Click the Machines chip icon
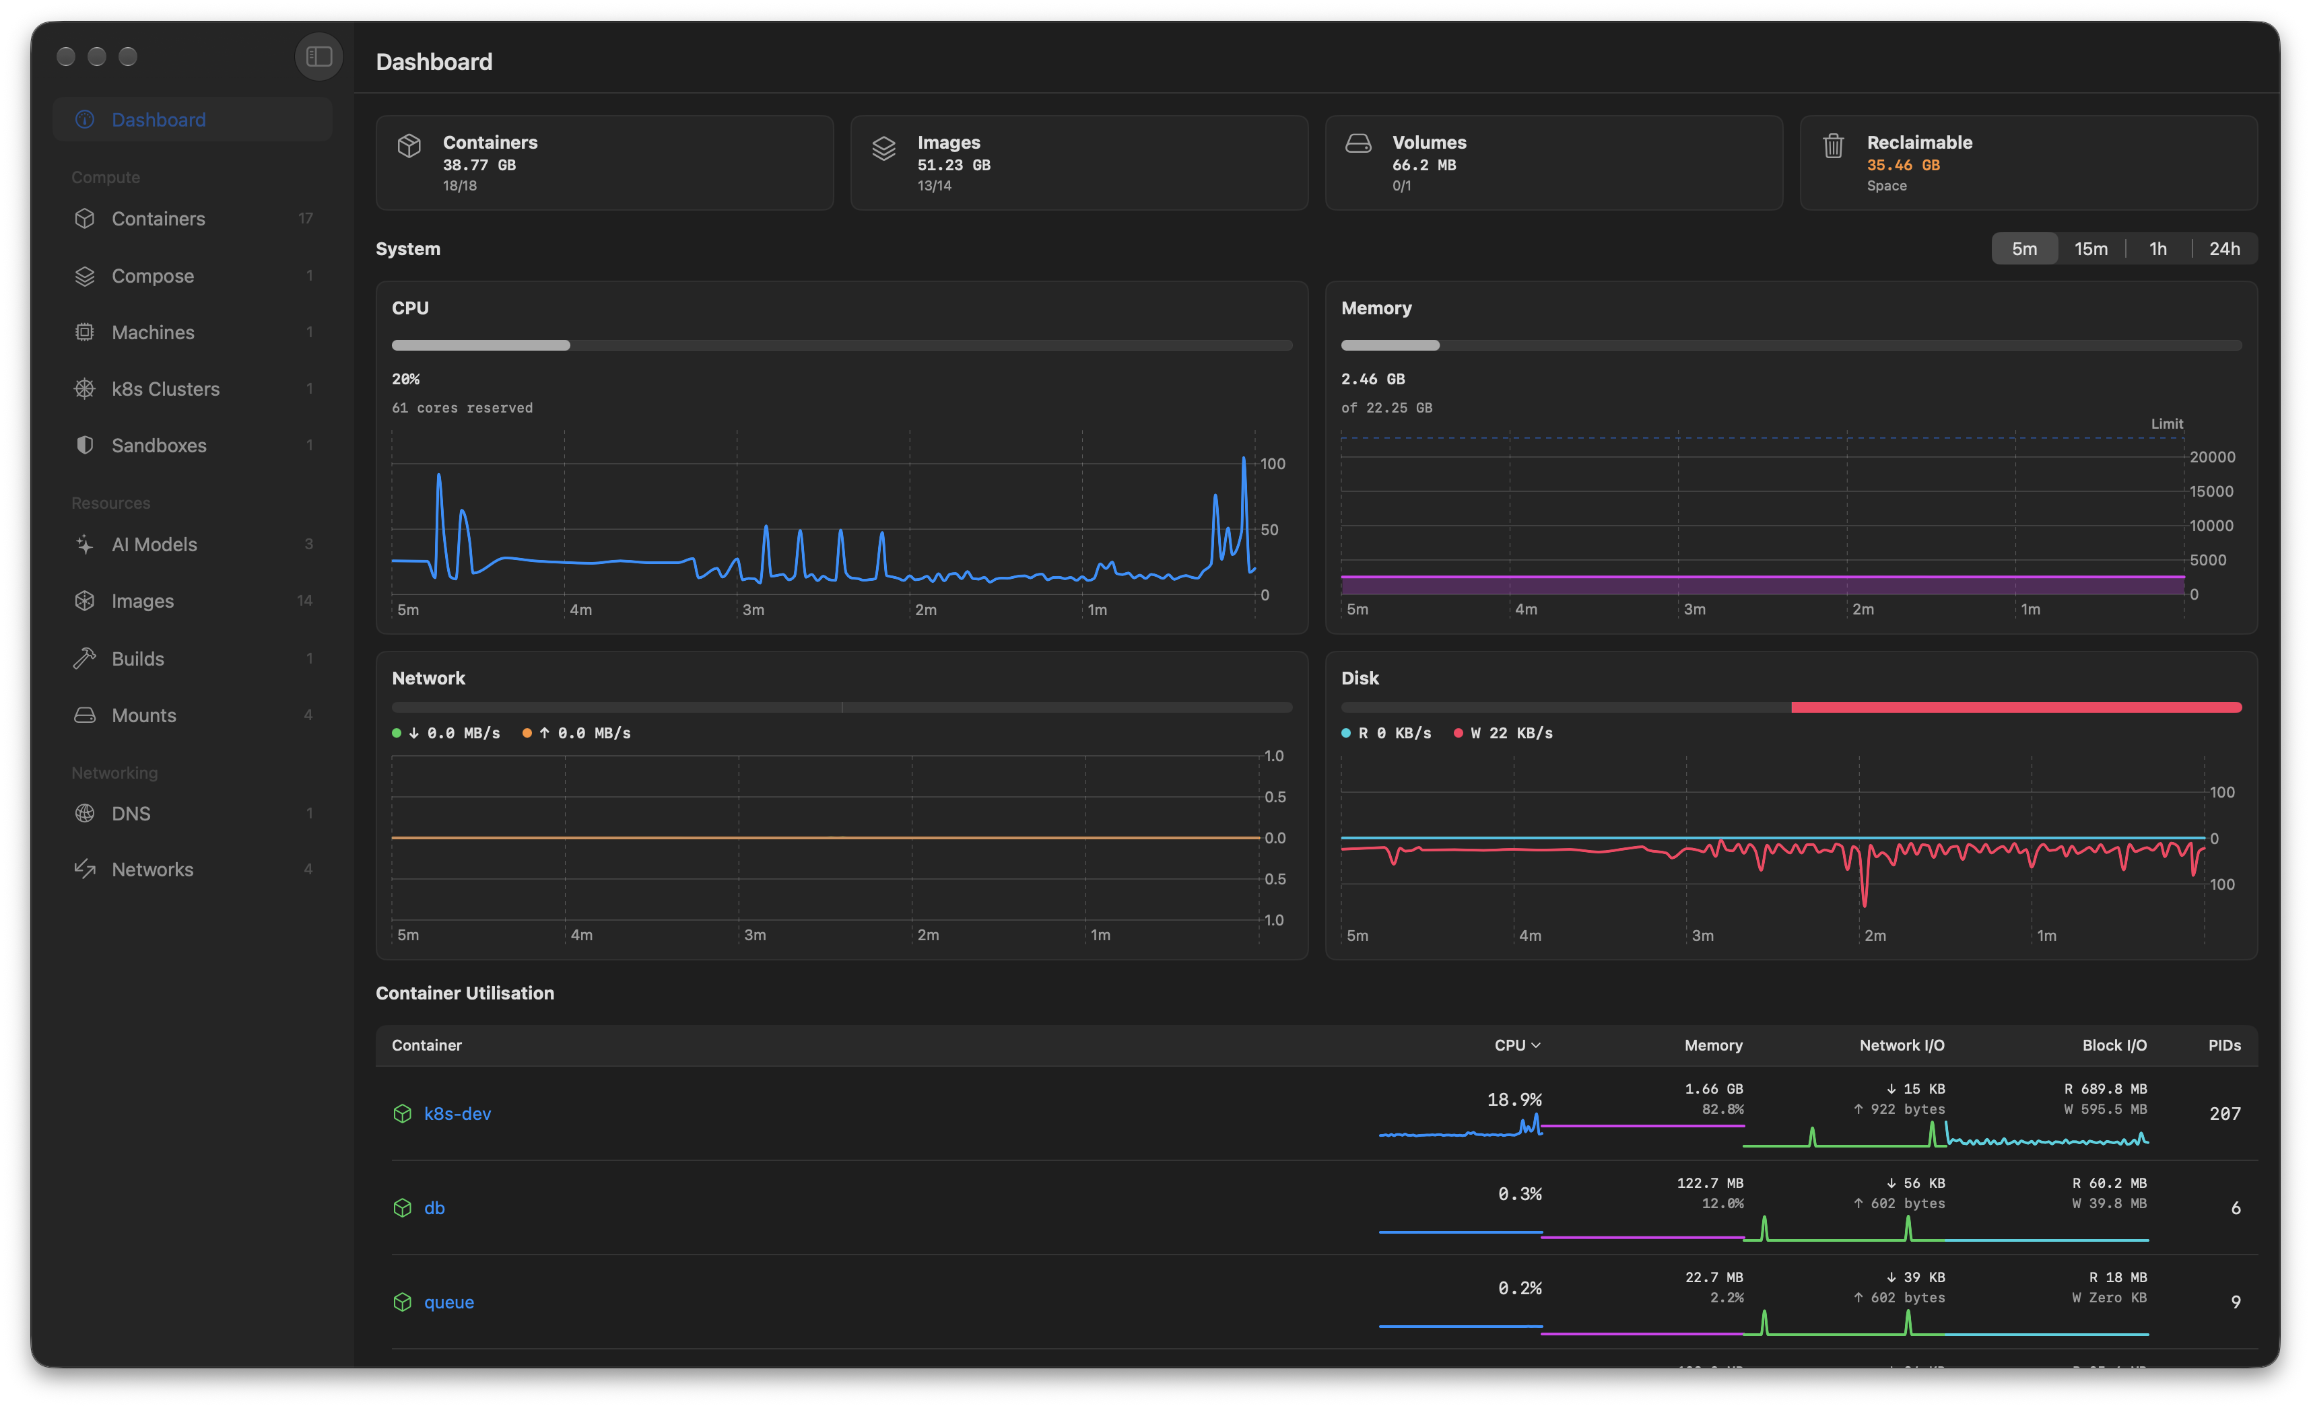Image resolution: width=2311 pixels, height=1408 pixels. [84, 332]
